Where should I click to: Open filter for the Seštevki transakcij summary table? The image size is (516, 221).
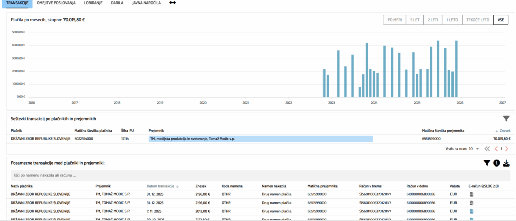tap(506, 119)
